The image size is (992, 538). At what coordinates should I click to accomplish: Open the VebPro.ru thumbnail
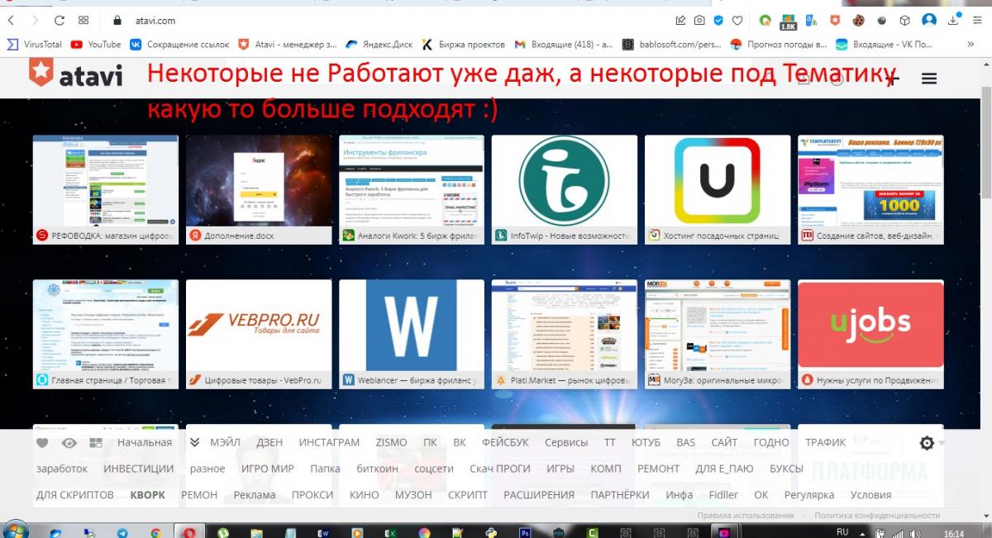(x=259, y=334)
